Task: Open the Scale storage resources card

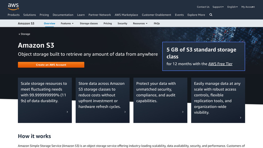Action: [45, 100]
